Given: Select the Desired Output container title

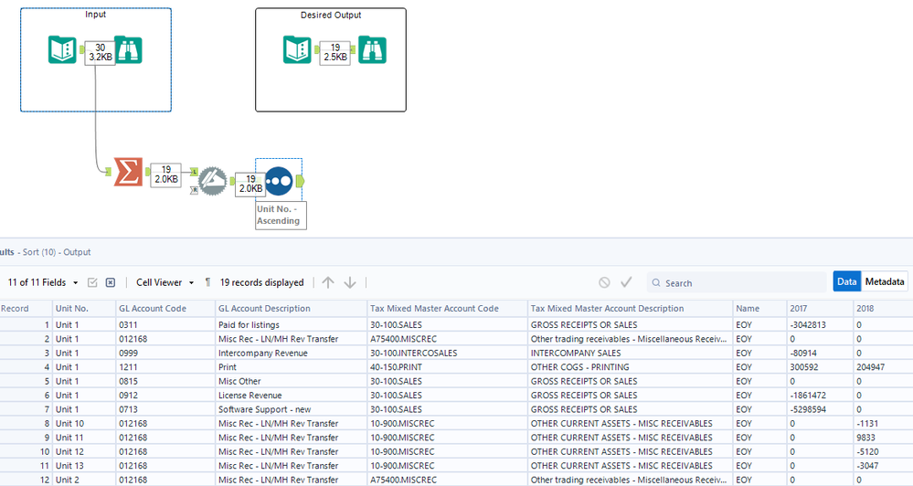Looking at the screenshot, I should coord(331,16).
